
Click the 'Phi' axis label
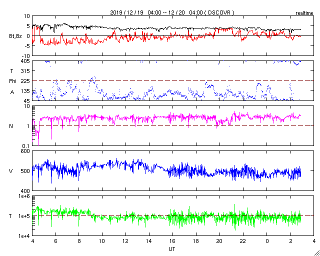[x=12, y=81]
